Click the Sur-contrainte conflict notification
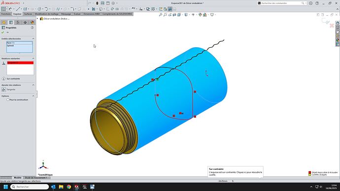The height and width of the screenshot is (191, 340). 236,172
